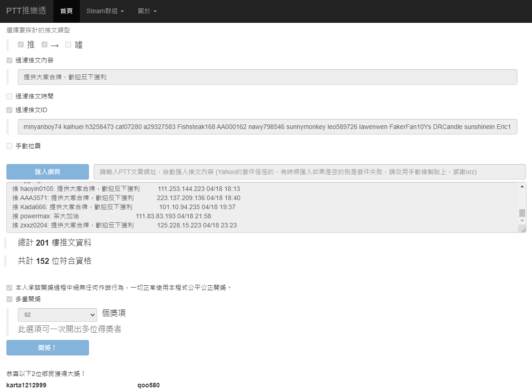Open the prize count dropdown showing 02
532x391 pixels.
click(x=57, y=315)
